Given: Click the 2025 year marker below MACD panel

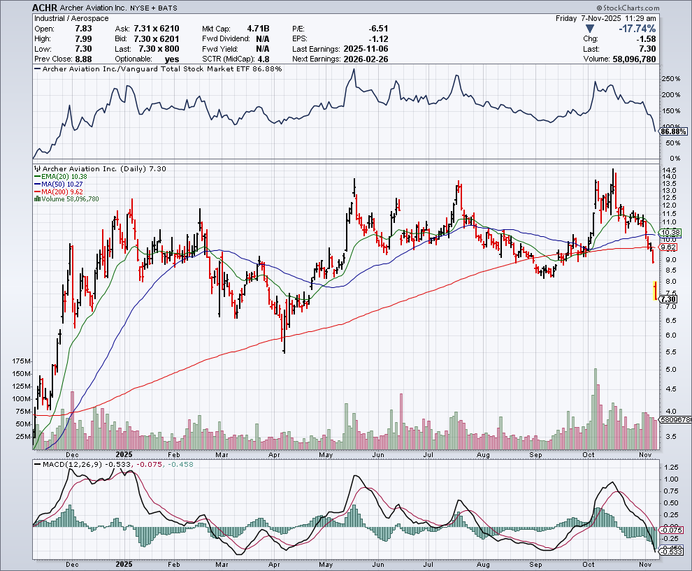Looking at the screenshot, I should click(x=123, y=564).
